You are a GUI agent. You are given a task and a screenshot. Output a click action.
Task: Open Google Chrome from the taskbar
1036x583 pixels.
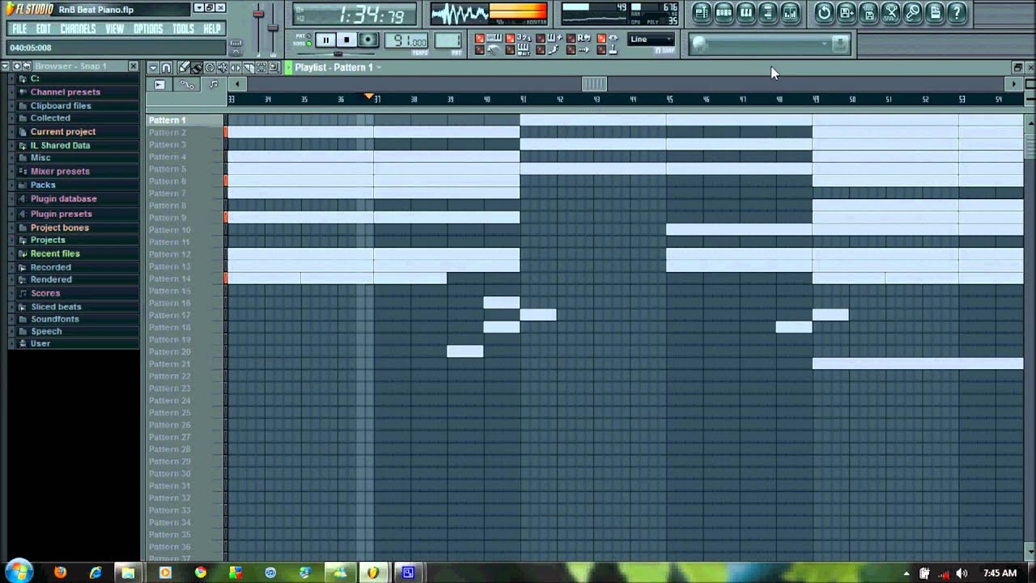point(200,572)
